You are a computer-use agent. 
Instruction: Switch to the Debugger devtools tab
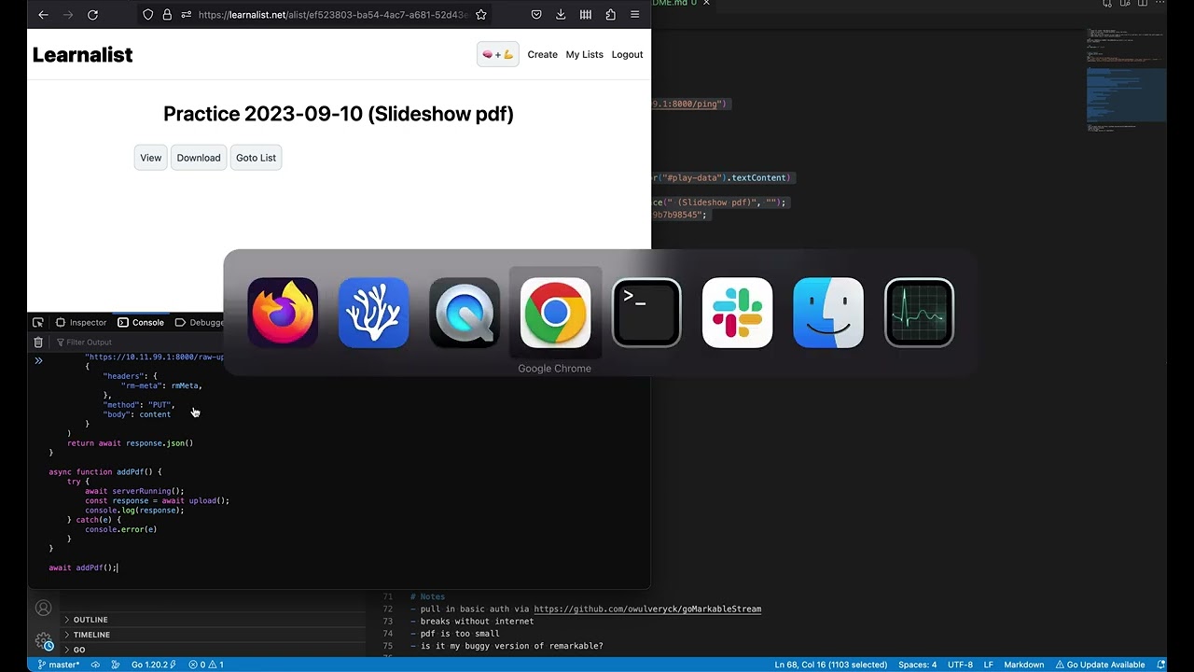pos(200,322)
